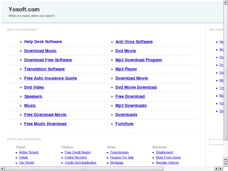The width and height of the screenshot is (228, 171).
Task: Click the horizontal scrollbar thumb
Action: (x=84, y=169)
